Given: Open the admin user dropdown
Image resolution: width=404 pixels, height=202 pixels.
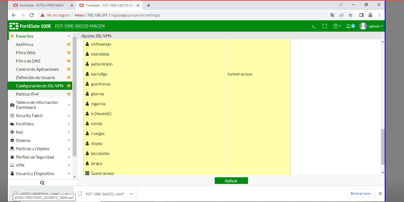Looking at the screenshot, I should 371,26.
